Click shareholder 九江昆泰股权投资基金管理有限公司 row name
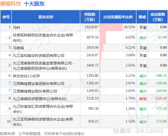The image size is (168, 136). [43, 66]
